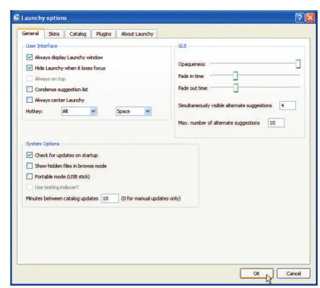
Task: Select the About Launchy tab
Action: click(x=137, y=34)
